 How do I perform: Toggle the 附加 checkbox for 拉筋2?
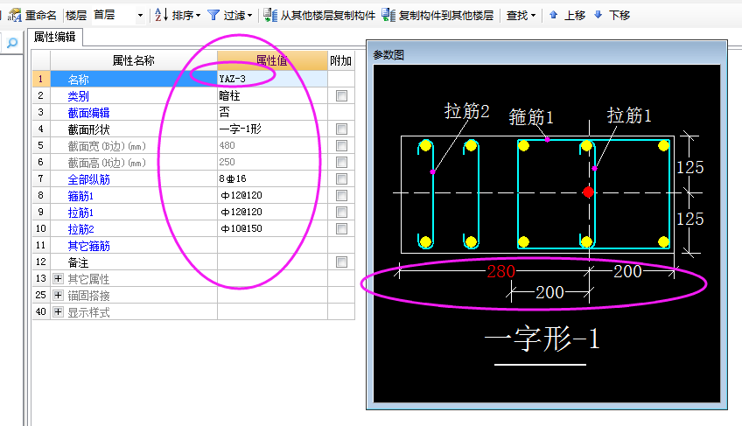[341, 228]
